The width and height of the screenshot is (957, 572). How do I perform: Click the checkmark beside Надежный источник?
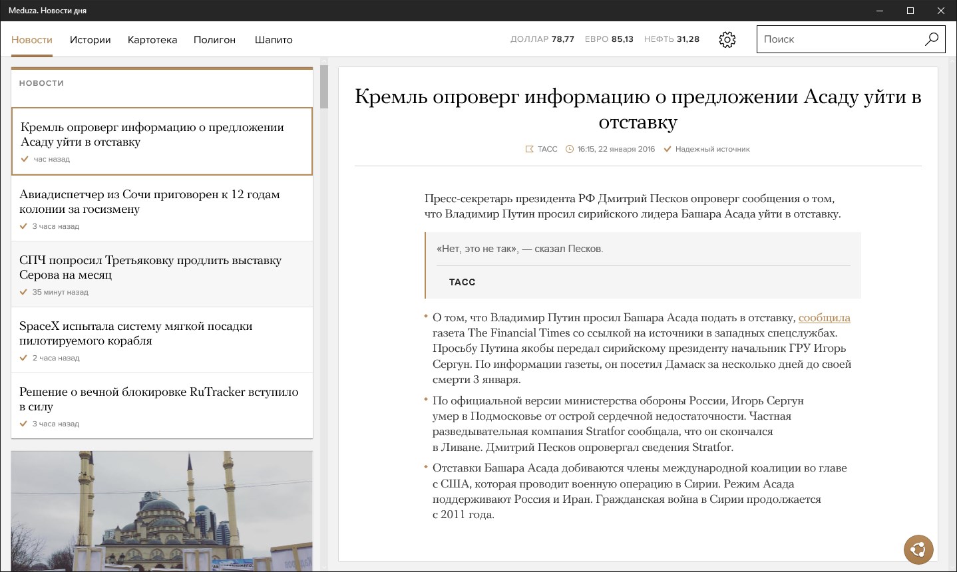pos(668,149)
